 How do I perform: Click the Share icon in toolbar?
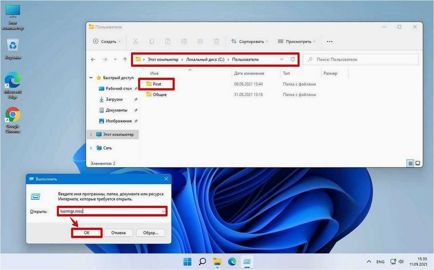coord(200,42)
